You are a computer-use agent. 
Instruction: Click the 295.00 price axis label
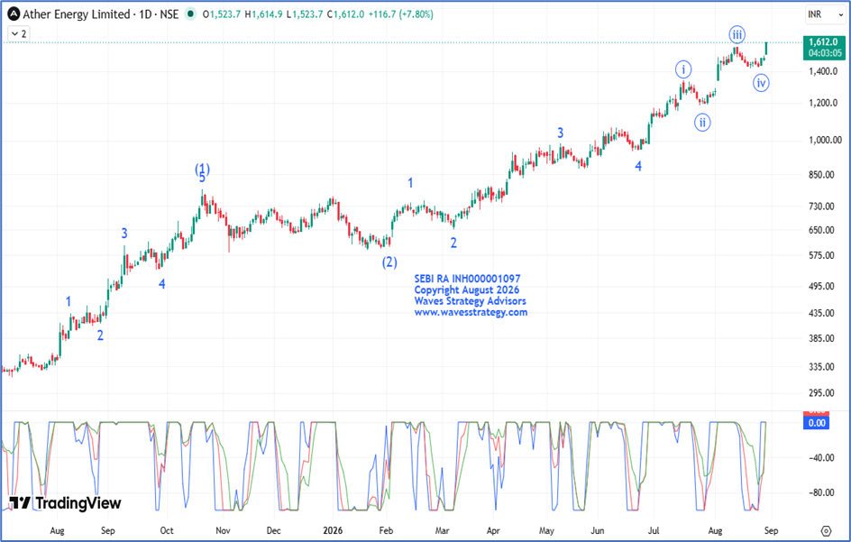[821, 392]
